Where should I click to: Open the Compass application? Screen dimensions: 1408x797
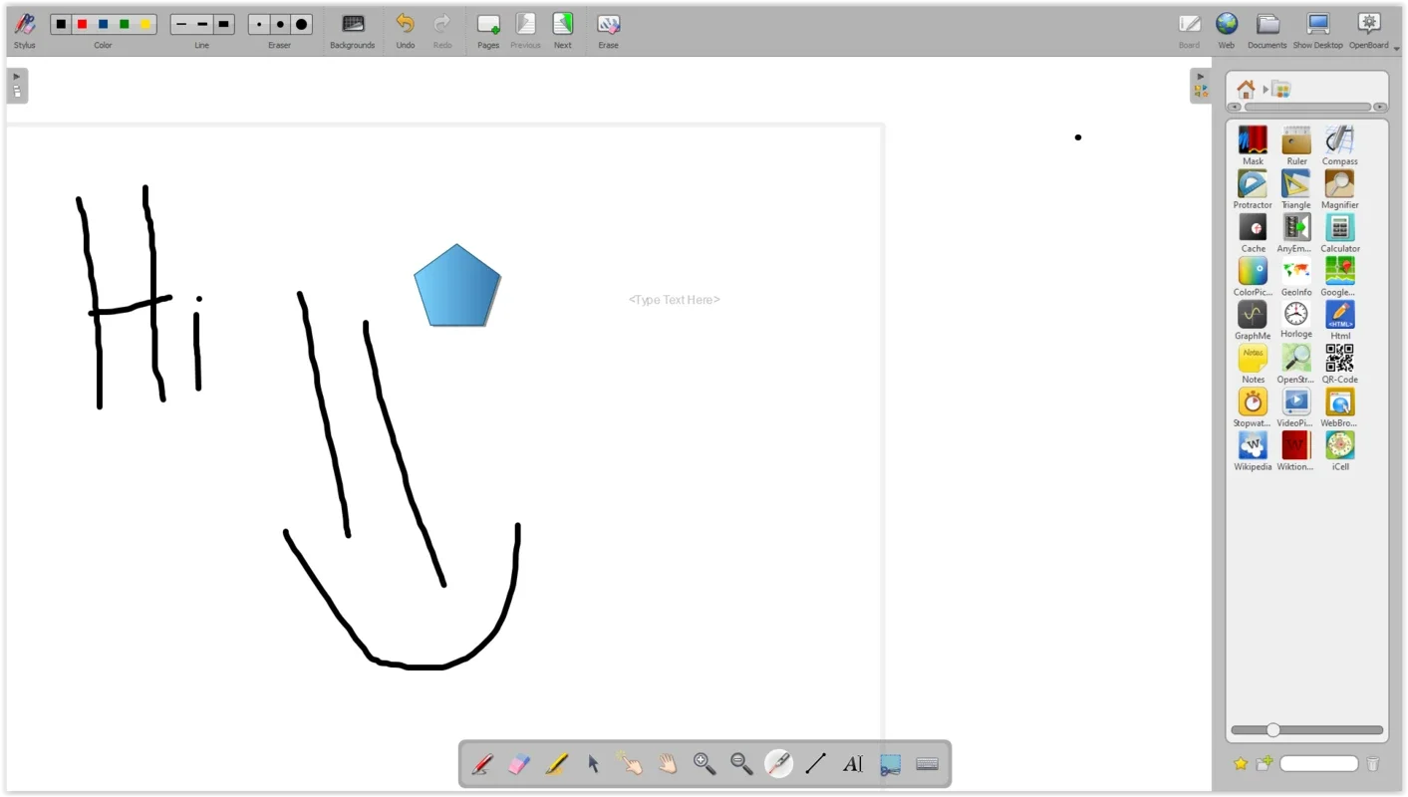coord(1339,141)
